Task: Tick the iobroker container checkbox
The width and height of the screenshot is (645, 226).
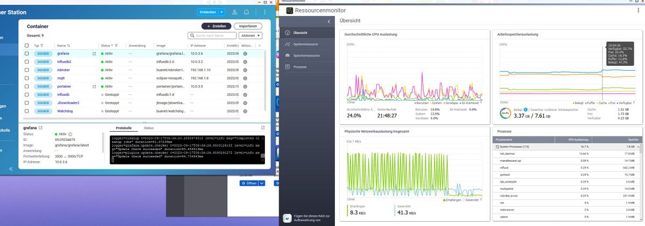Action: (26, 70)
